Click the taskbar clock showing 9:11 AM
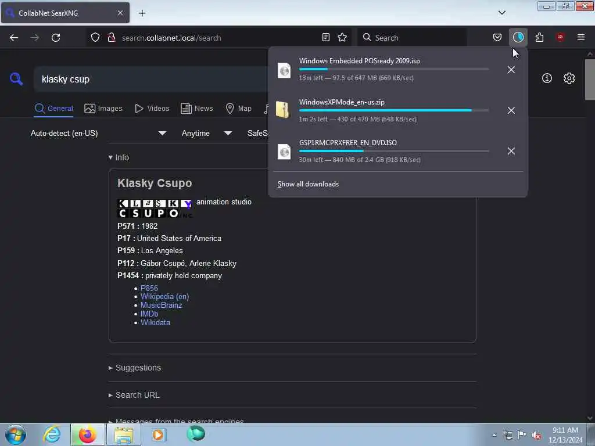This screenshot has height=446, width=595. click(565, 435)
